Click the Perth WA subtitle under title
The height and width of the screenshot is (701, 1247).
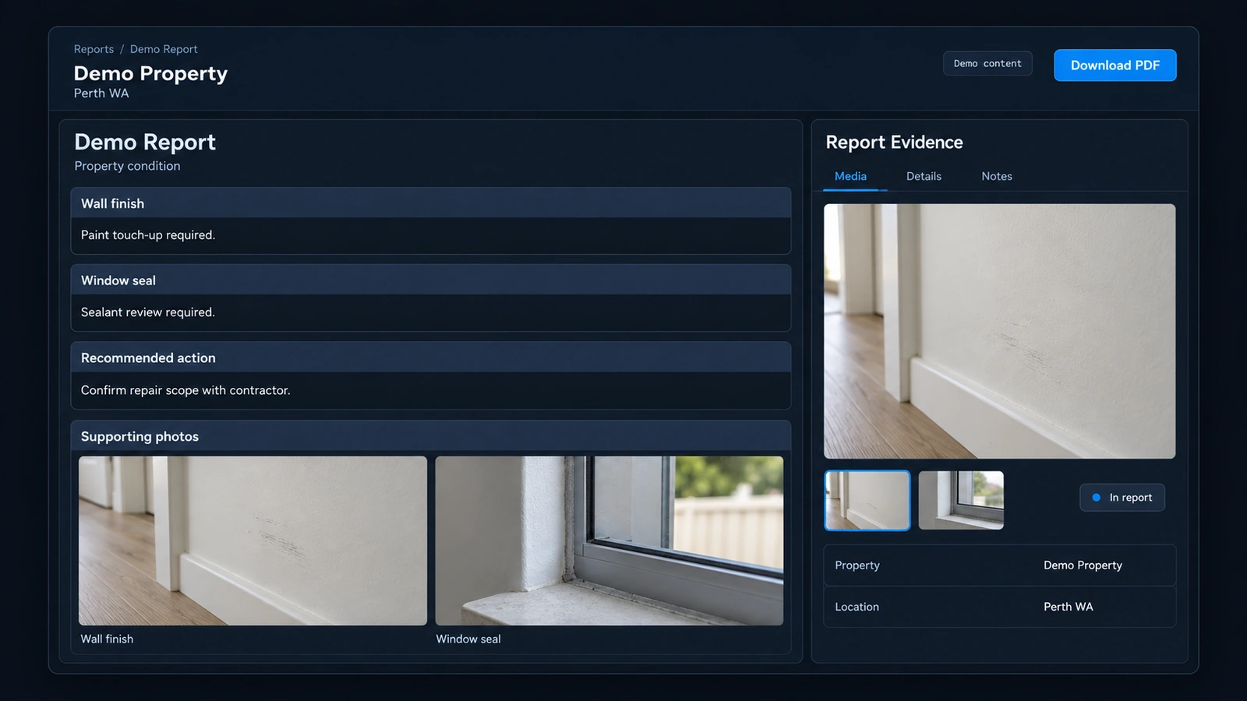point(101,93)
